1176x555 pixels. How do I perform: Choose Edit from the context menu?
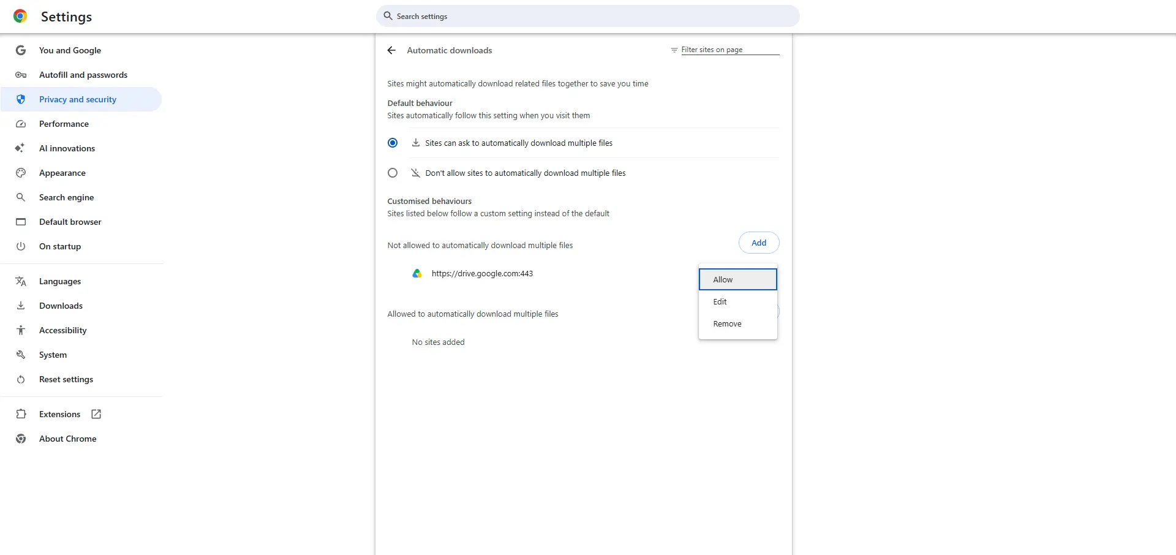[738, 301]
